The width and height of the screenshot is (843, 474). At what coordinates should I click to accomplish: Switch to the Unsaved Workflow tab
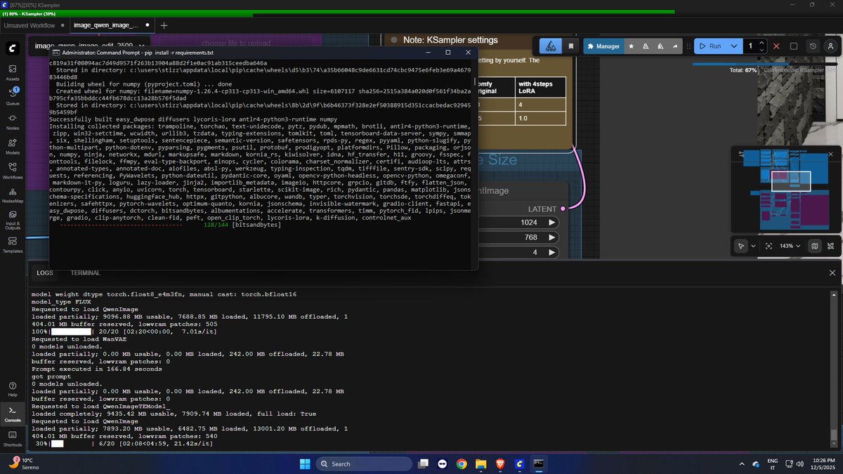click(30, 25)
